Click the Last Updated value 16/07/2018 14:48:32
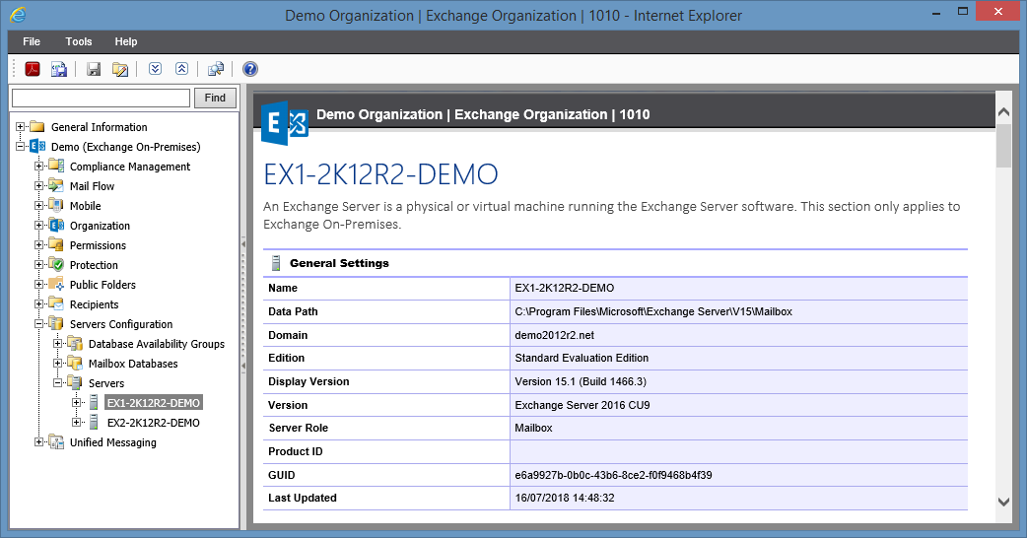Viewport: 1027px width, 538px height. tap(565, 498)
